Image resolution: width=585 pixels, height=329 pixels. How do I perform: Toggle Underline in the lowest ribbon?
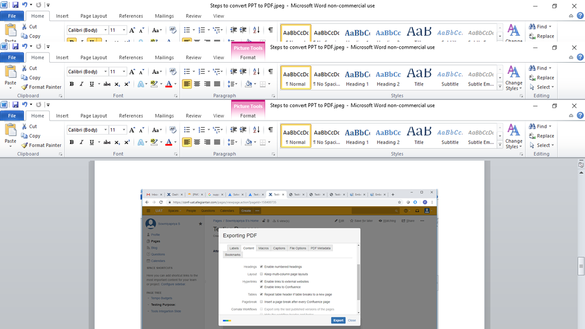click(x=91, y=142)
